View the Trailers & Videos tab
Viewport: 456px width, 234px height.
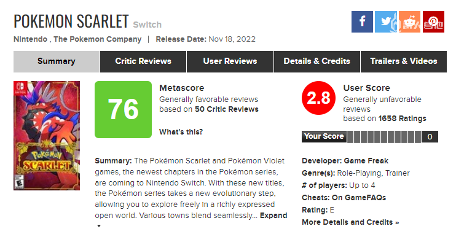[x=404, y=61]
